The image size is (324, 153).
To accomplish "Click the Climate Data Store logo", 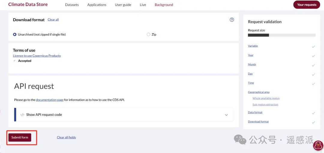I will pyautogui.click(x=28, y=4).
